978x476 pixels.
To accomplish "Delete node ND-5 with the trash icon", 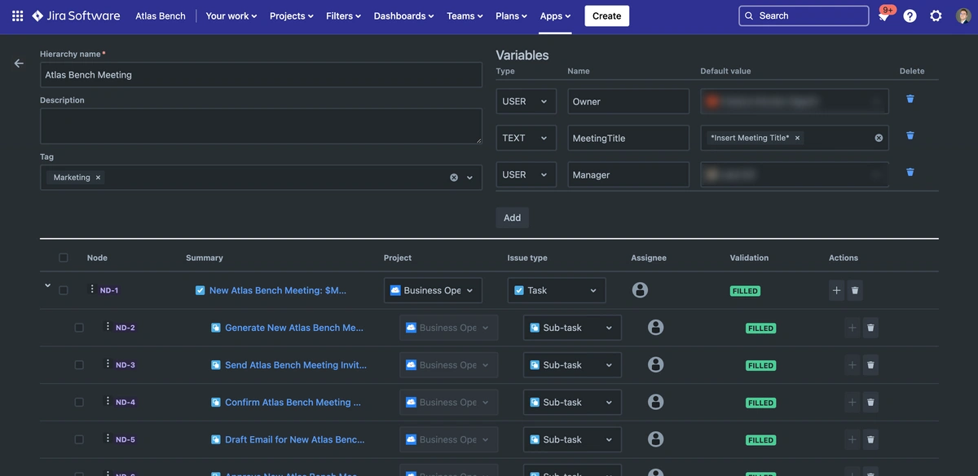I will coord(870,439).
